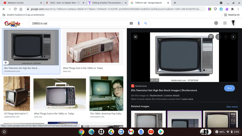Open the ChromeOS launcher circle
This screenshot has width=242, height=136.
coord(4,132)
